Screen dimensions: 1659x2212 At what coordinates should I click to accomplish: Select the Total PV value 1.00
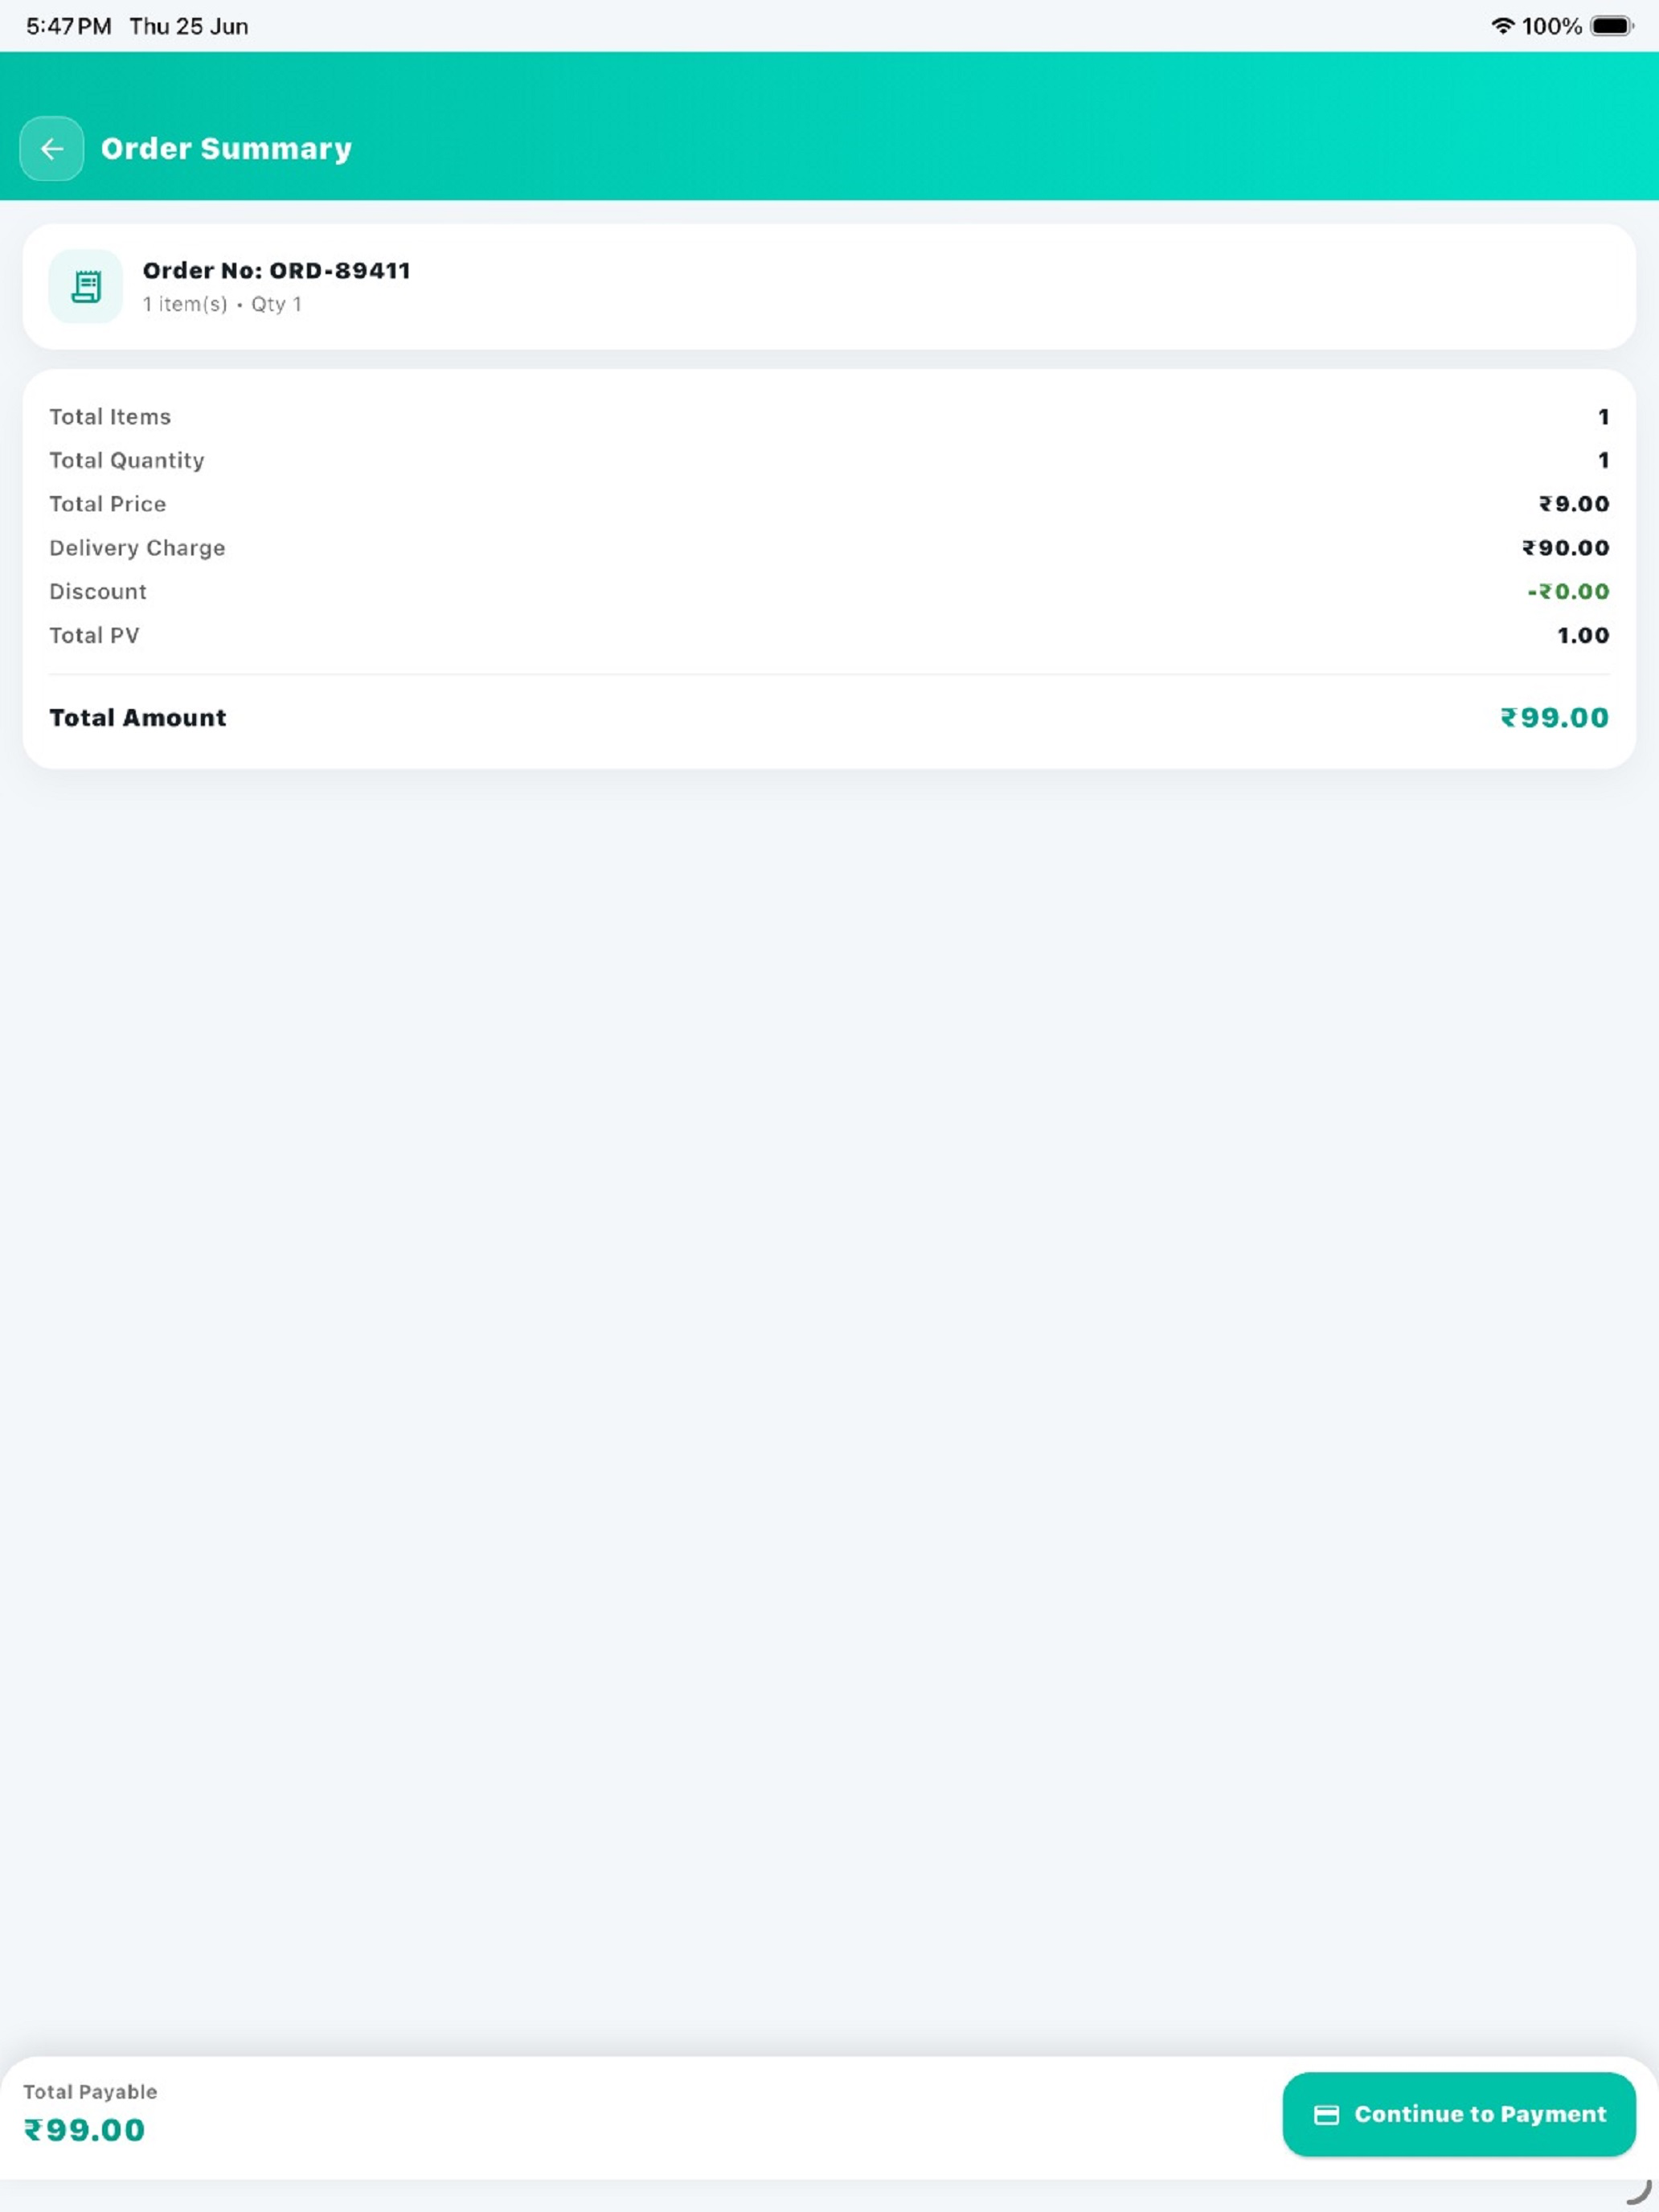pos(1583,635)
